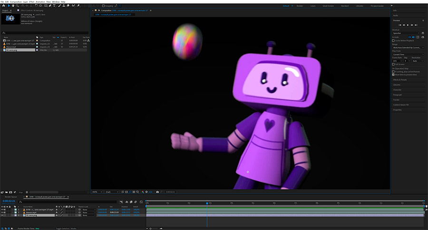Open the Composition menu

[x=16, y=1]
